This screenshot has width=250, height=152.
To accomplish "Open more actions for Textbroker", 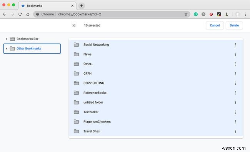I will [235, 112].
